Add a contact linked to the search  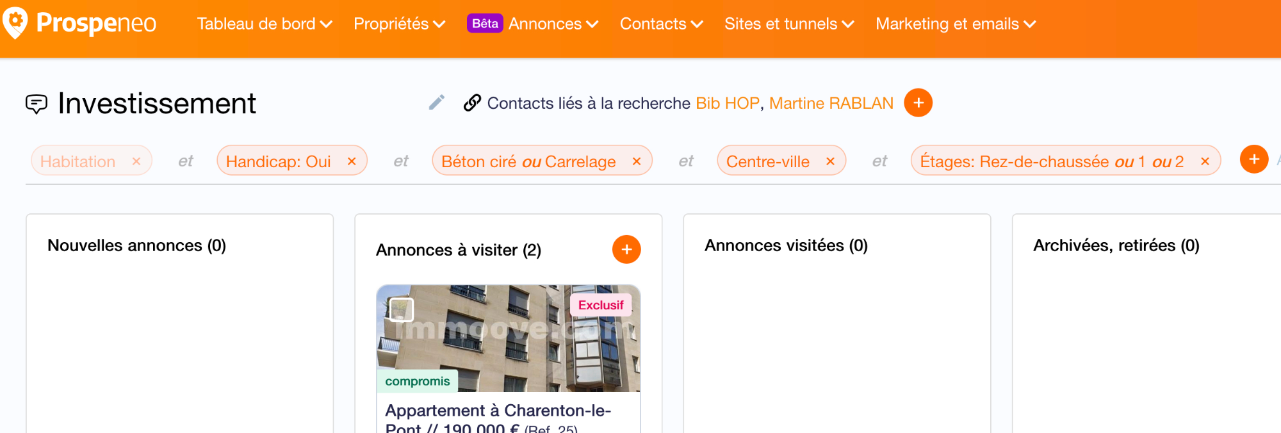coord(918,102)
